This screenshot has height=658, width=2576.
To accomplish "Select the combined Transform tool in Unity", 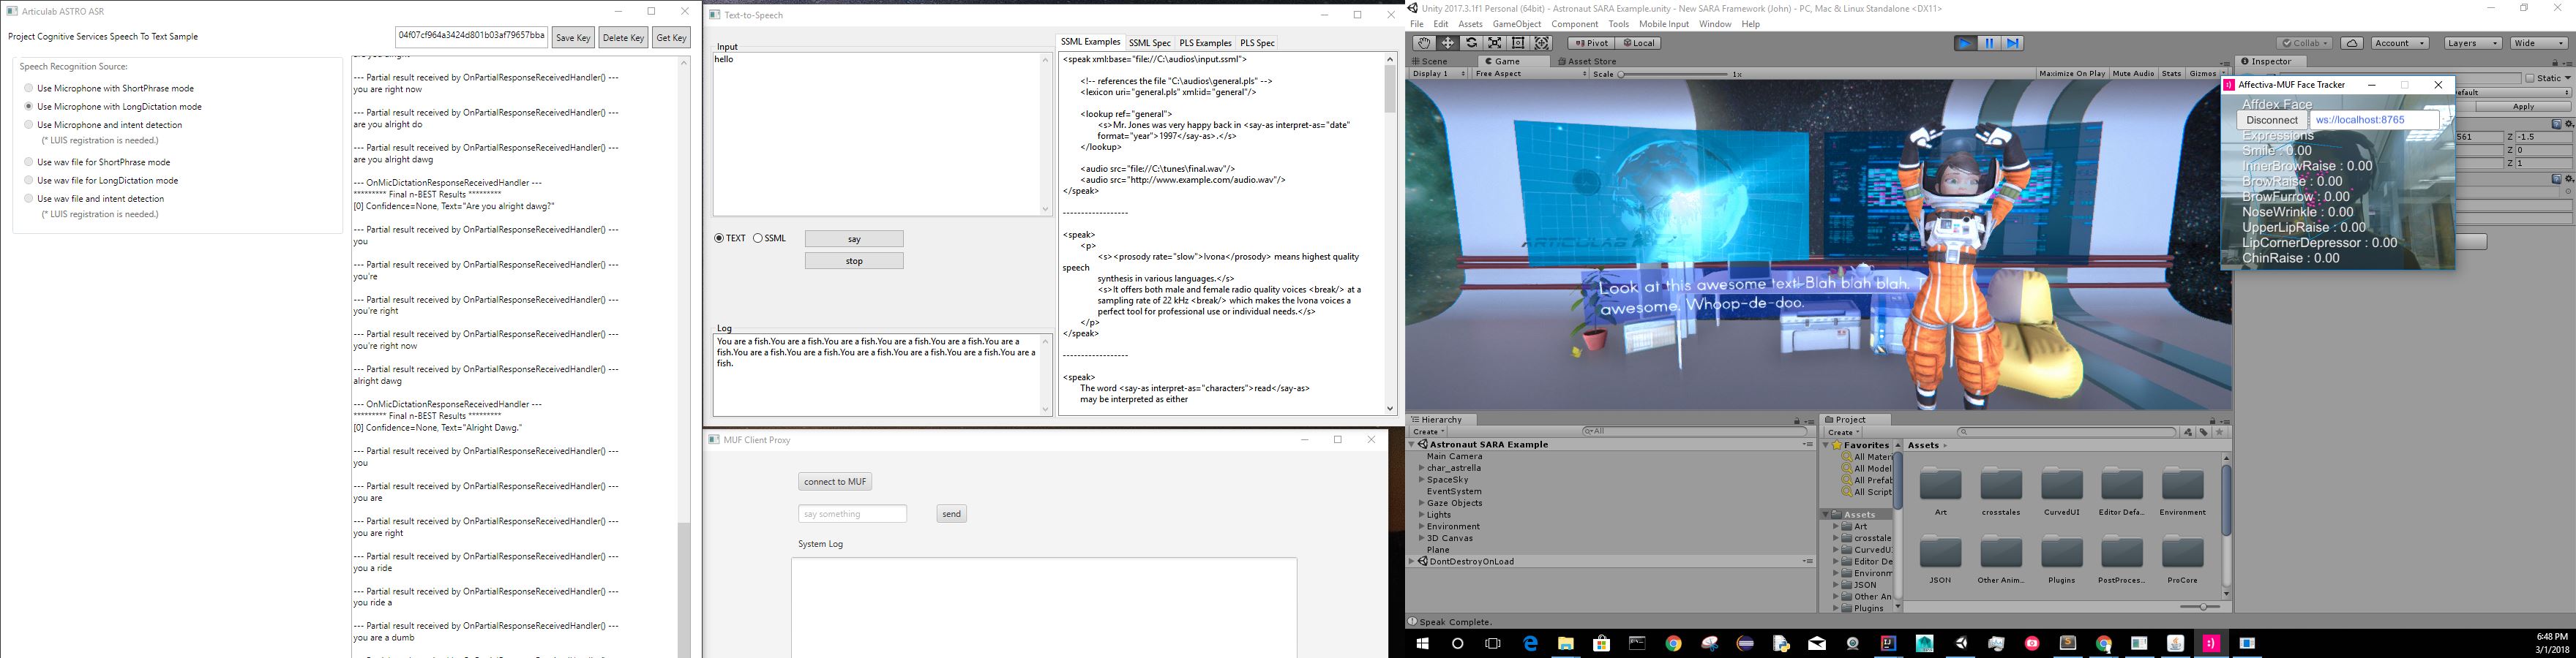I will [1542, 43].
